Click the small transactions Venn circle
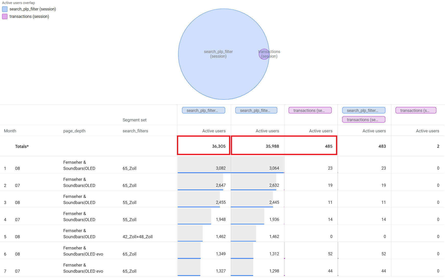 tap(264, 54)
